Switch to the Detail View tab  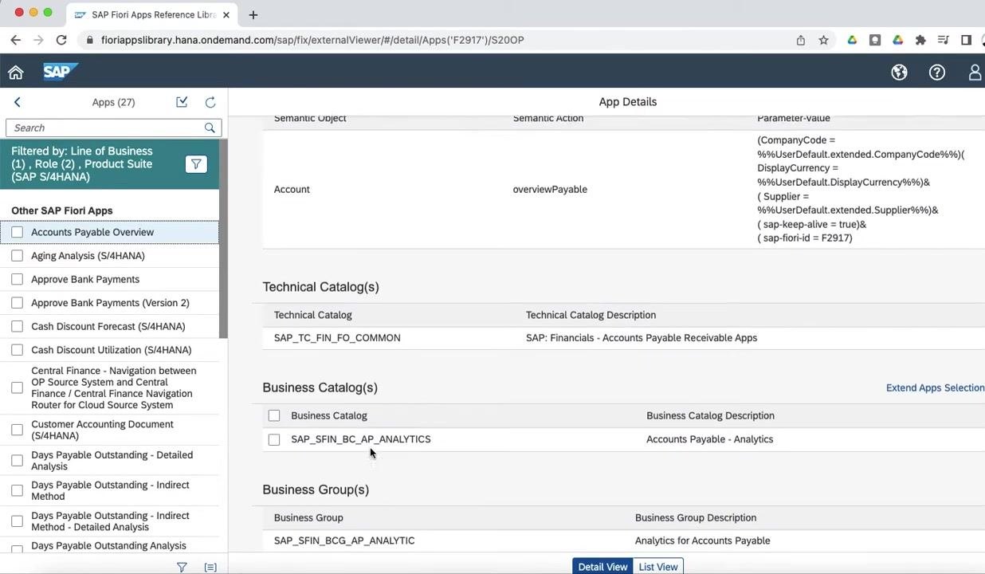coord(602,567)
